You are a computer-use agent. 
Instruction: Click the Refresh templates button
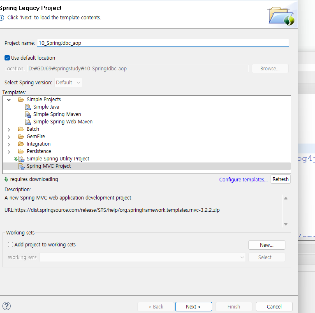click(280, 179)
